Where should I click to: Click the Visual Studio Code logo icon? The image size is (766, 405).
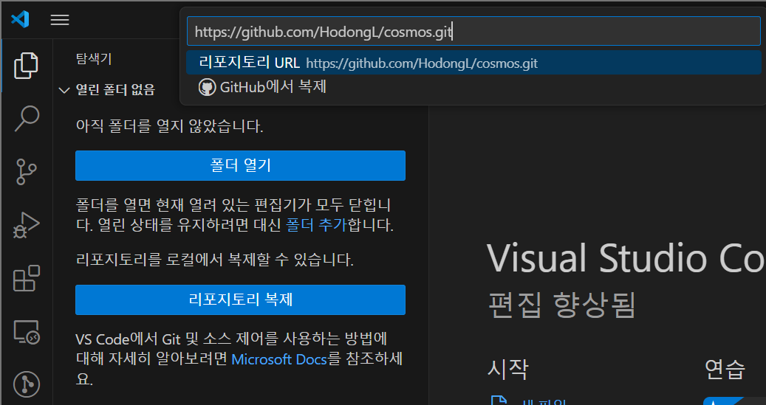point(20,19)
